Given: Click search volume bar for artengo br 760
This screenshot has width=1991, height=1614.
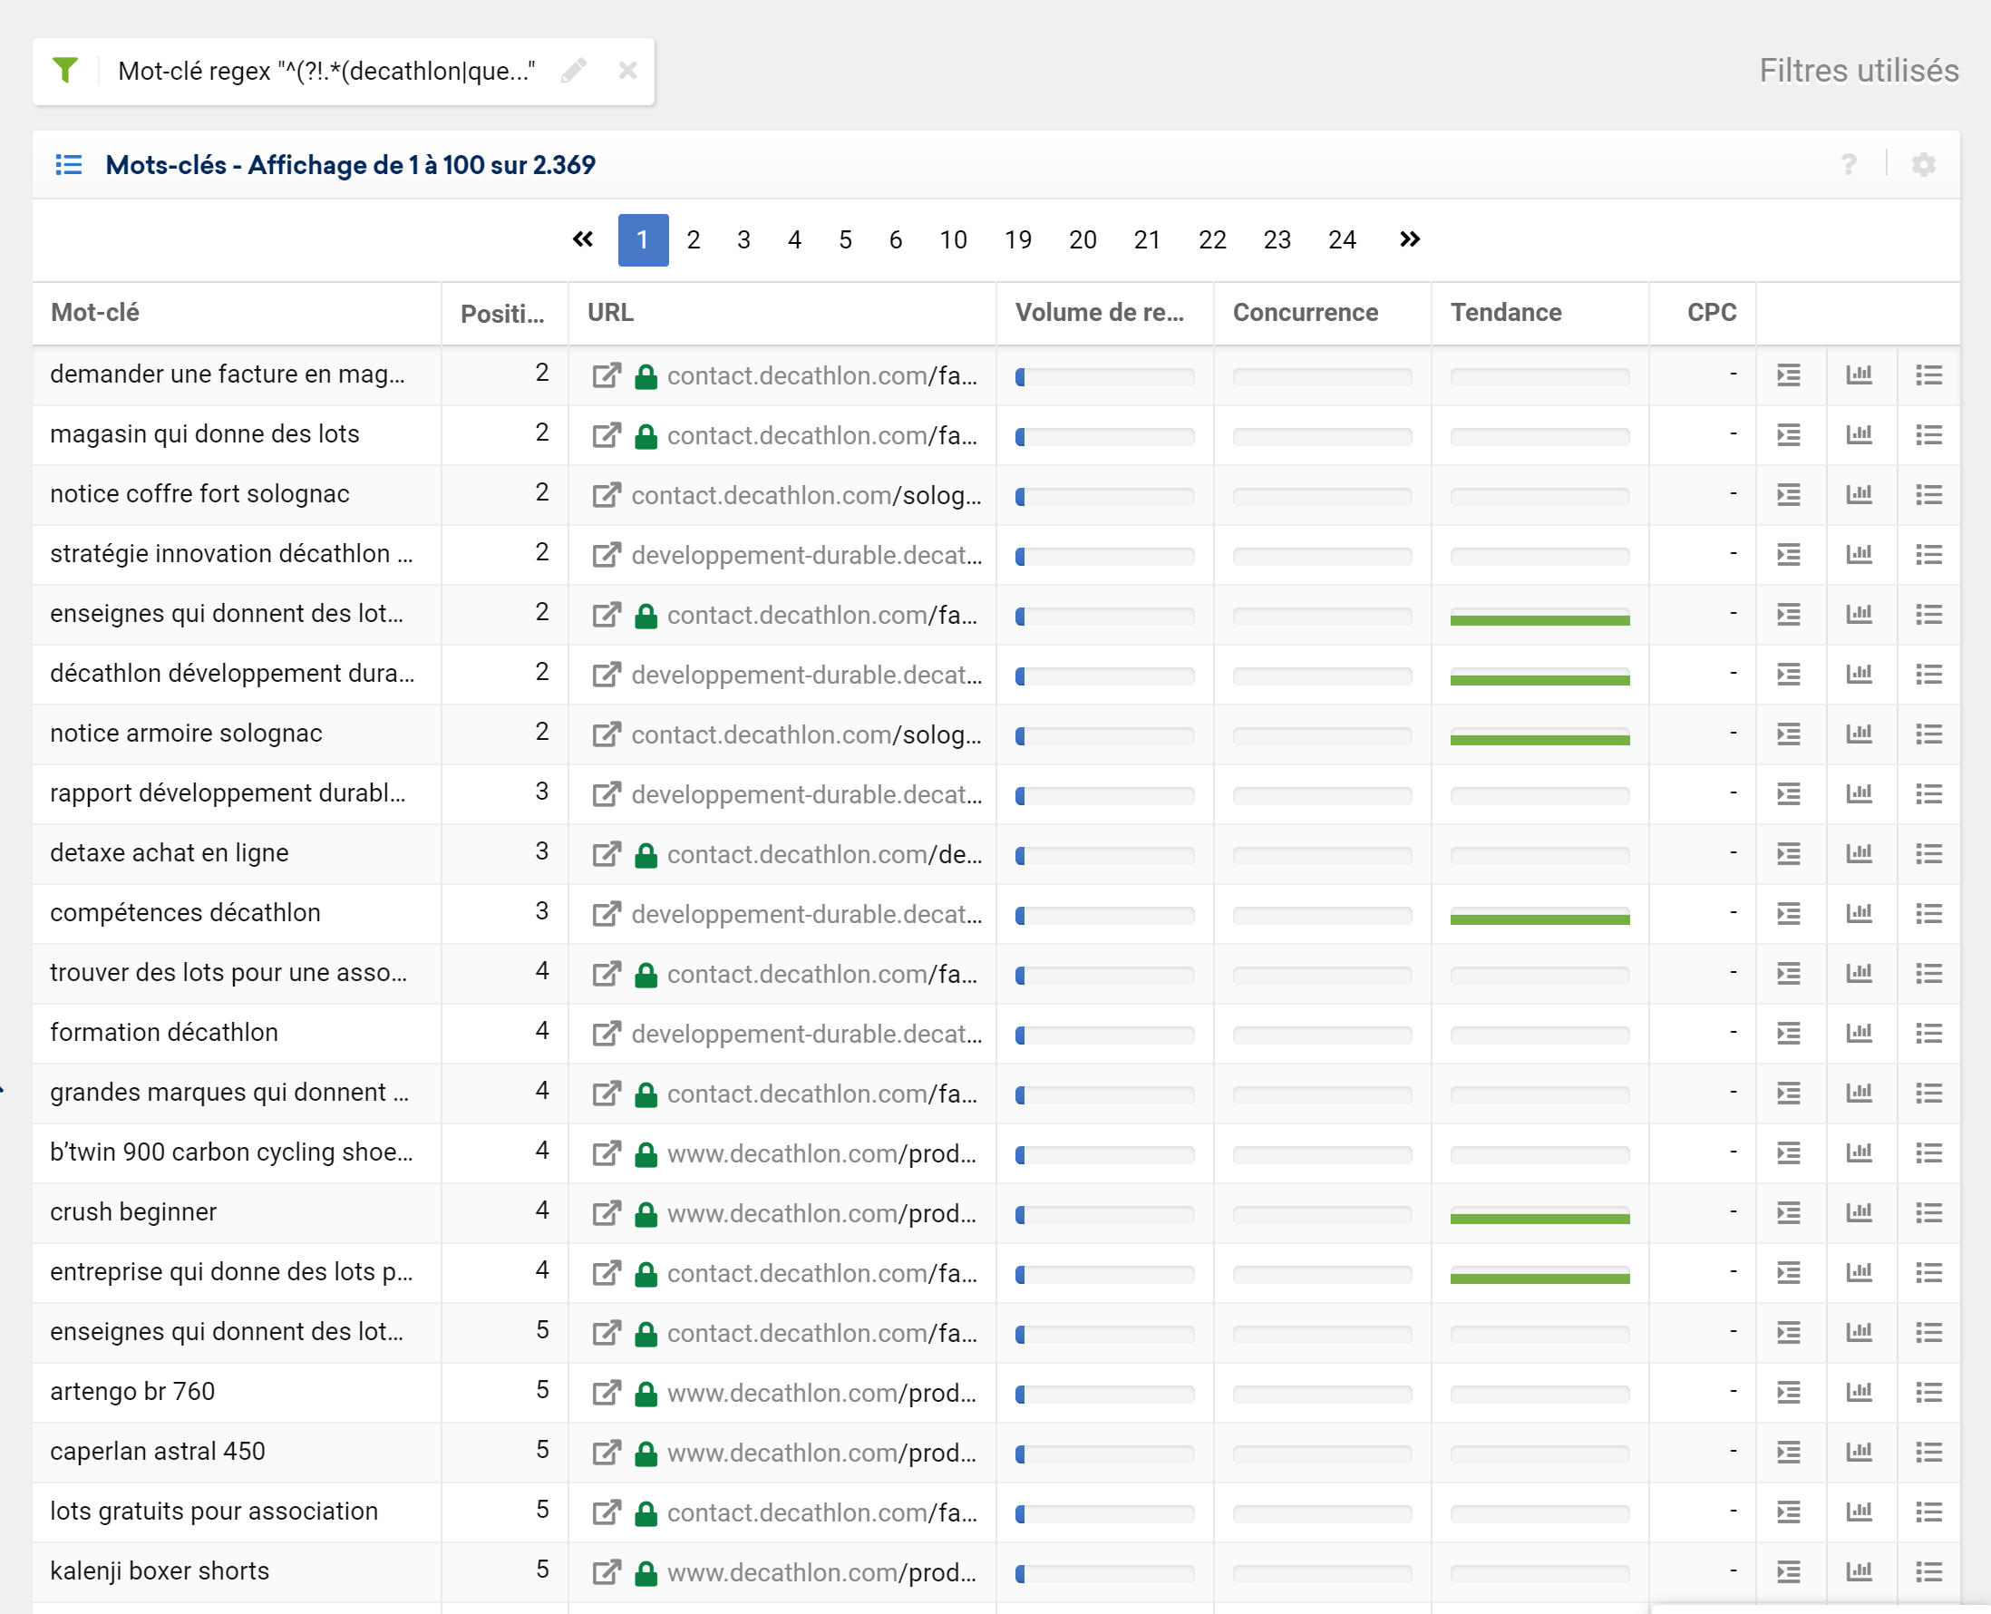Looking at the screenshot, I should [x=1104, y=1394].
